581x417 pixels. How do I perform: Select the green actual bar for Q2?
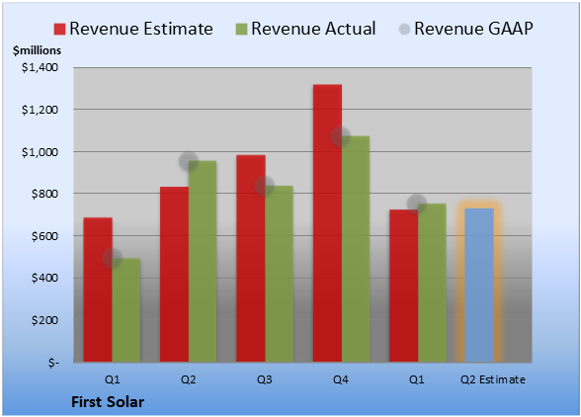(203, 261)
